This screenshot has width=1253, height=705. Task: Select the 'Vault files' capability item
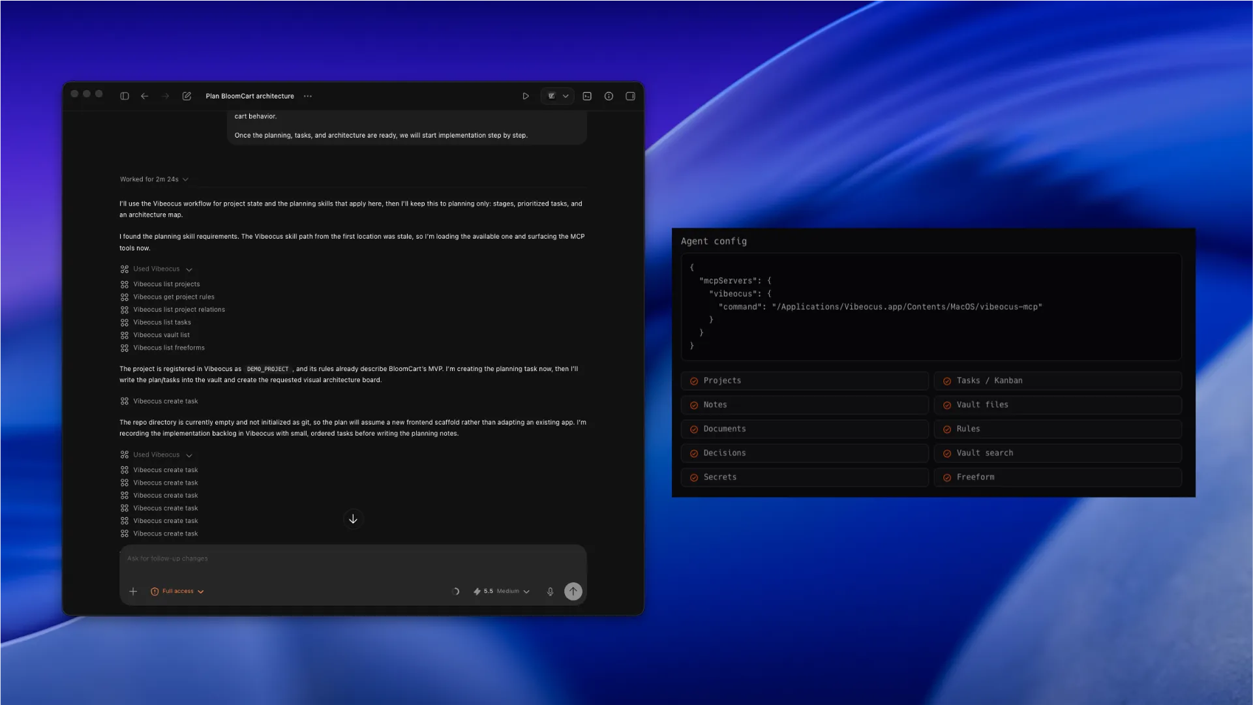click(x=1058, y=405)
